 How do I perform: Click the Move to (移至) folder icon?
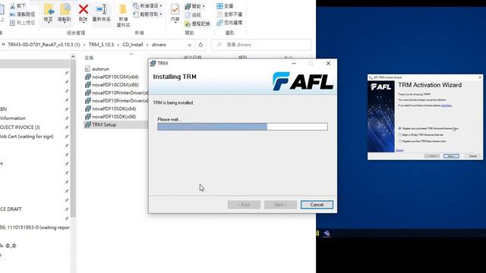pos(49,9)
